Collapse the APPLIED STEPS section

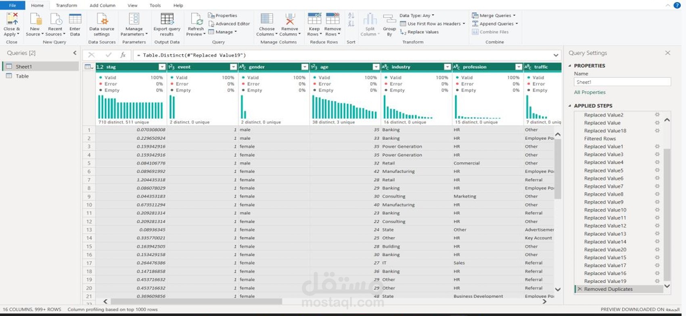pos(570,105)
